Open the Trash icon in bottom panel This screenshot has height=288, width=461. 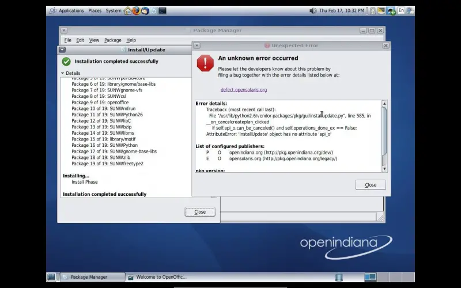point(339,277)
